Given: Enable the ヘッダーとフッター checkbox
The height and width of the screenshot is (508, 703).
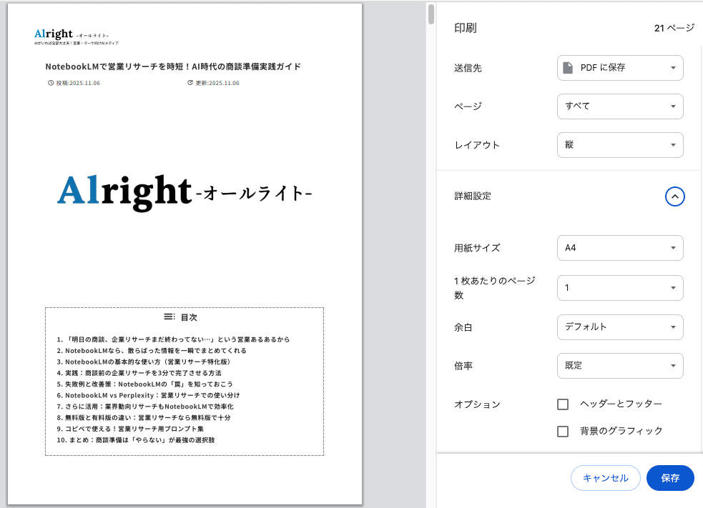Looking at the screenshot, I should pyautogui.click(x=563, y=404).
